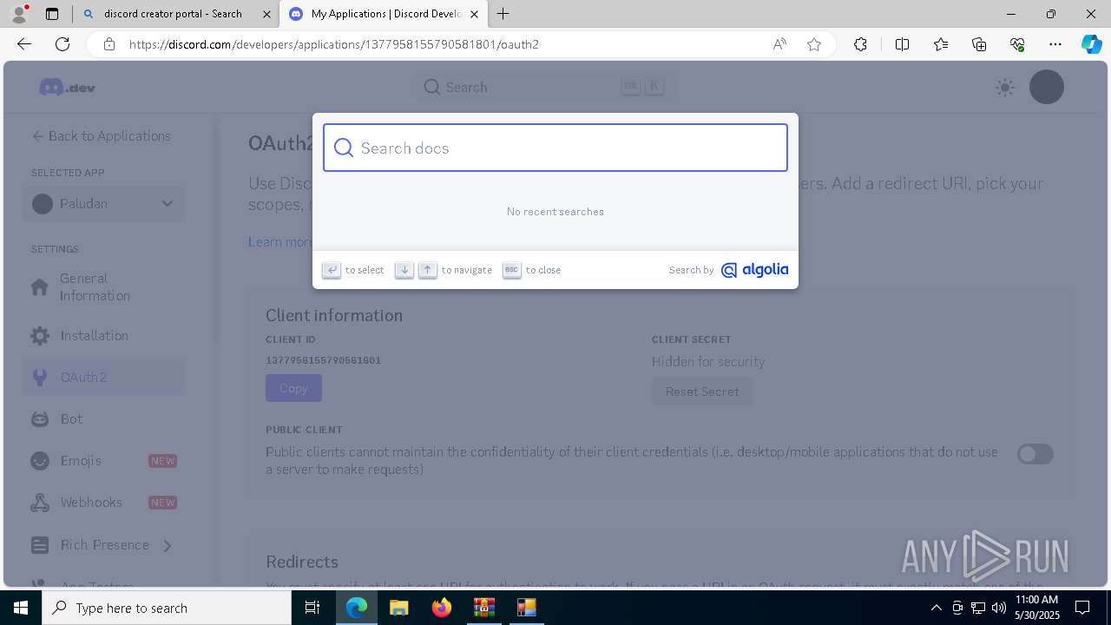Viewport: 1111px width, 625px height.
Task: Open Edge Settings and more menu
Action: click(x=1055, y=44)
